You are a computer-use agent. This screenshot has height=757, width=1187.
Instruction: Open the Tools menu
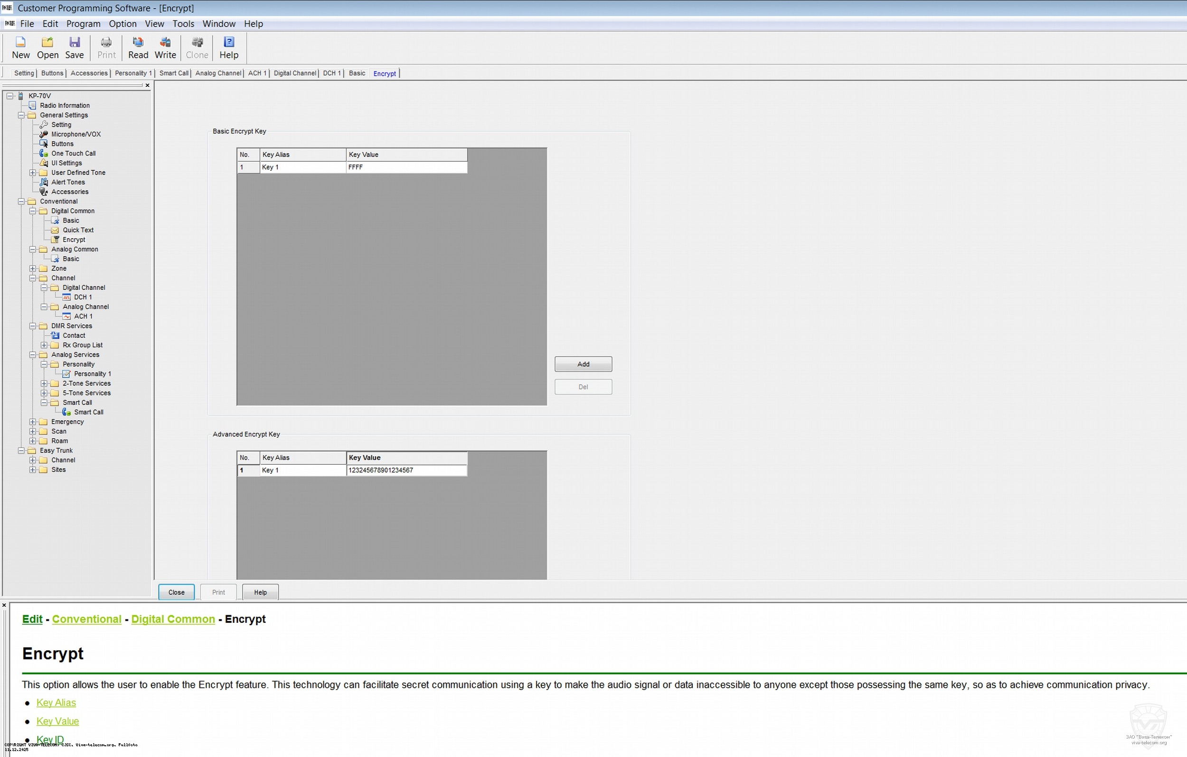(x=183, y=24)
